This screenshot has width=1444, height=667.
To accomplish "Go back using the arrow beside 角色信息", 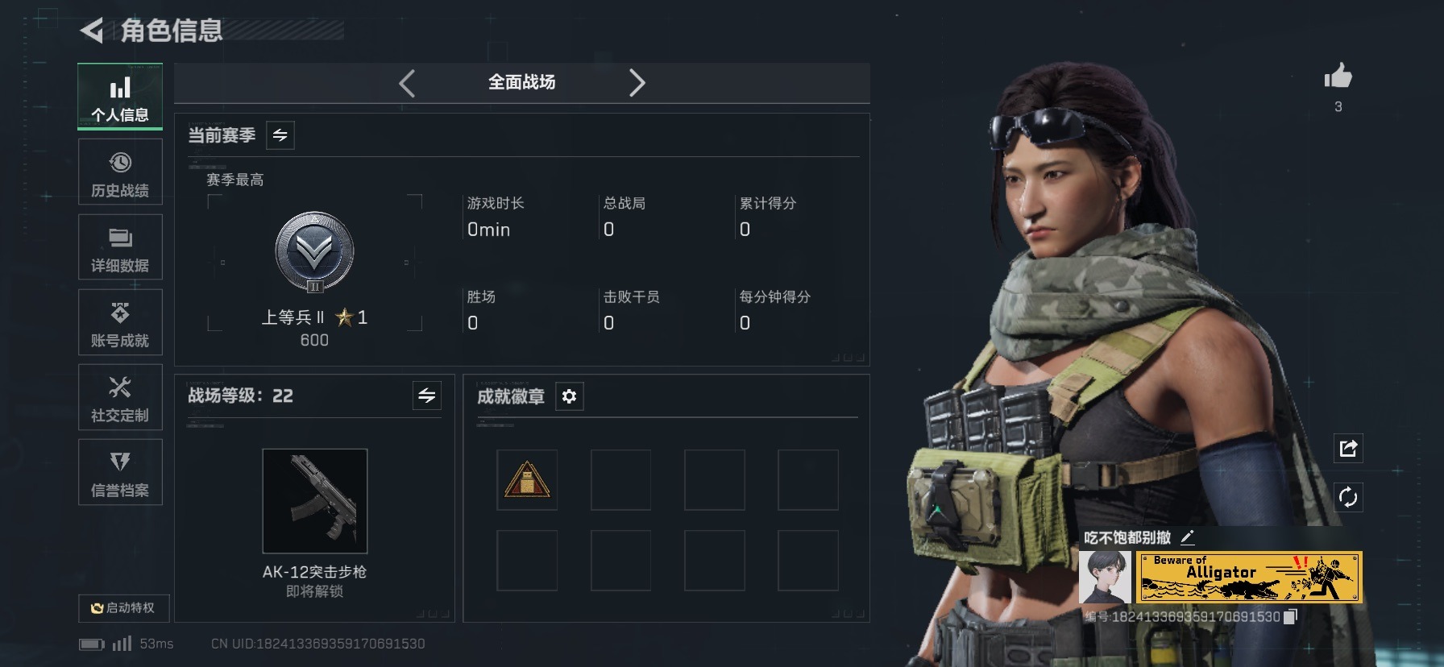I will point(92,31).
